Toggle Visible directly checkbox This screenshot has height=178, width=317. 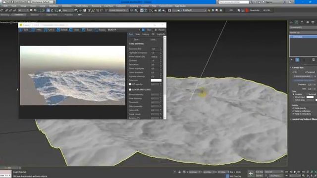click(x=293, y=108)
